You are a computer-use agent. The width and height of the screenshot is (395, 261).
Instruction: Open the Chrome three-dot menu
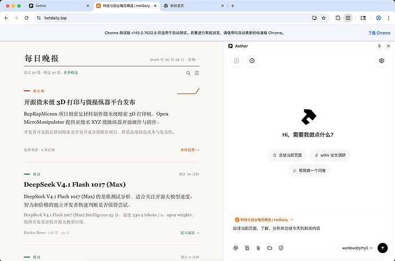[x=389, y=18]
